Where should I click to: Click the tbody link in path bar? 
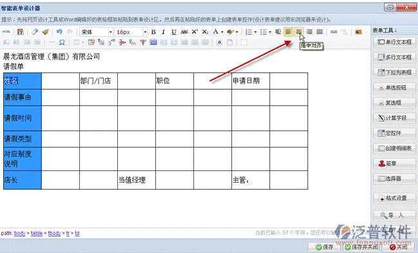(x=54, y=233)
